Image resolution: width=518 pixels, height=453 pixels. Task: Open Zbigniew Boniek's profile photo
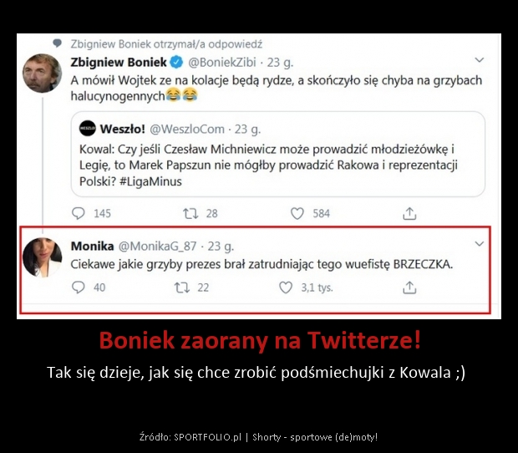pyautogui.click(x=42, y=73)
